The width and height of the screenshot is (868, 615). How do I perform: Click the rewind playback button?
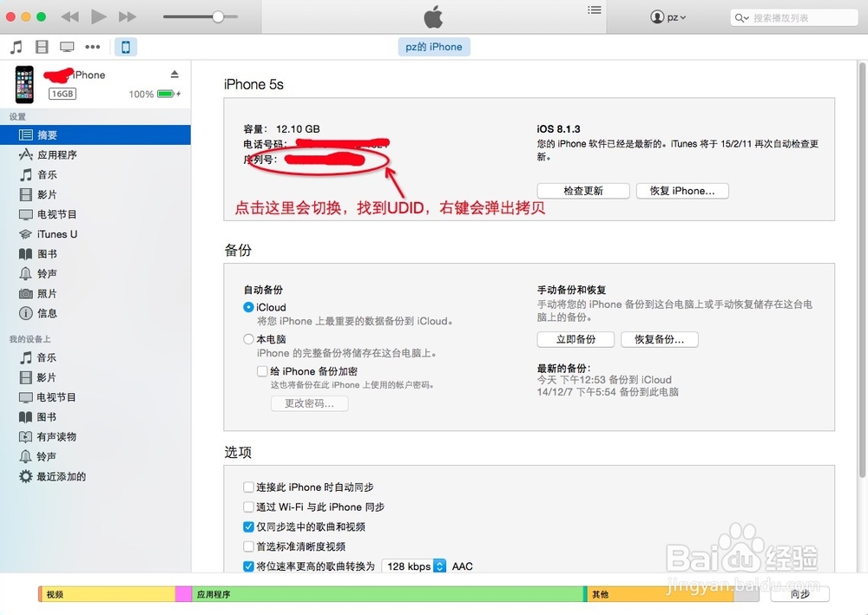[x=69, y=16]
